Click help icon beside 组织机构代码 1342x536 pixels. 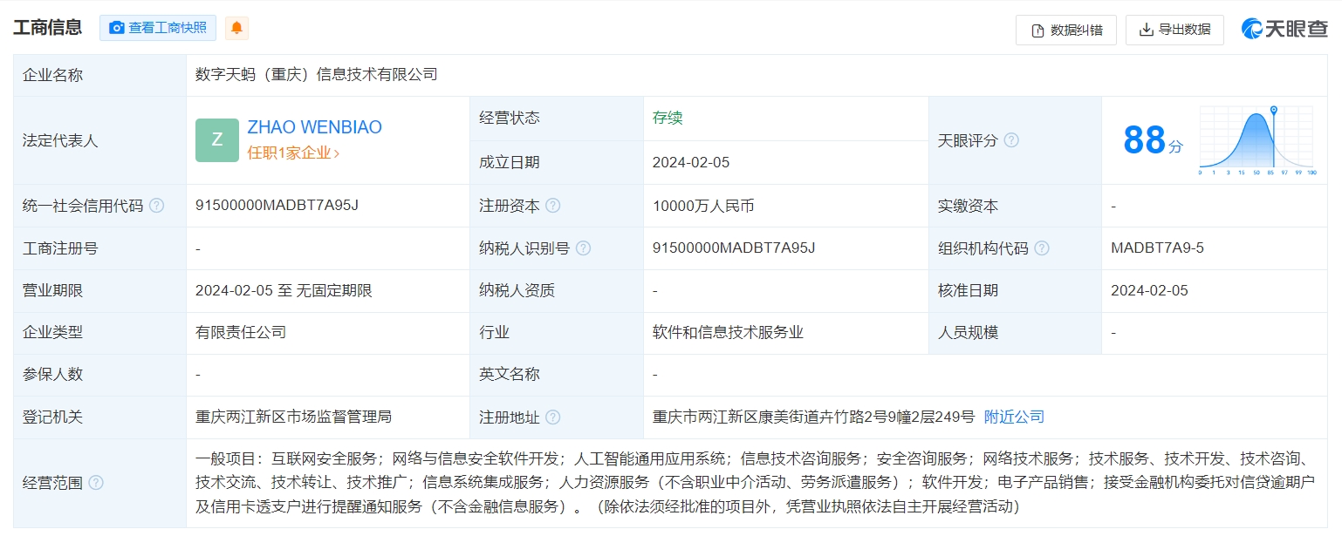1041,248
